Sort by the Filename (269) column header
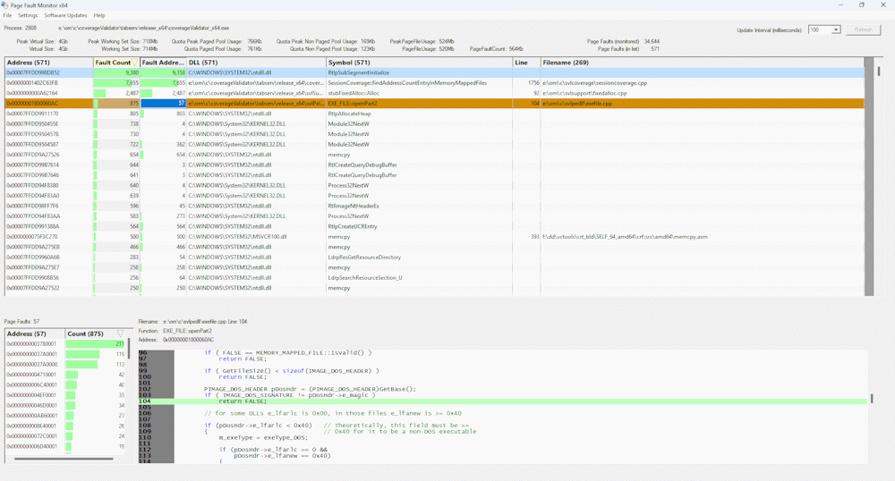This screenshot has height=481, width=895. 702,62
